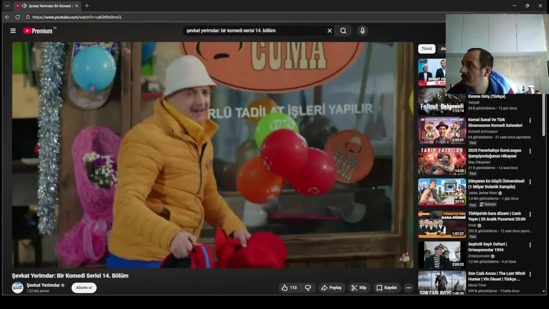Start voice search with microphone
Image resolution: width=549 pixels, height=309 pixels.
tap(362, 30)
